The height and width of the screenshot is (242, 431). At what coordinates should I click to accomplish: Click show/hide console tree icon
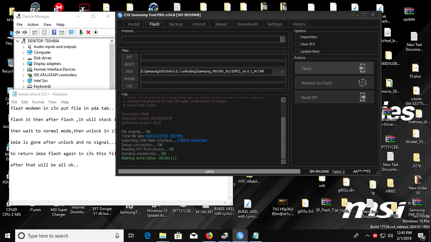click(x=35, y=32)
